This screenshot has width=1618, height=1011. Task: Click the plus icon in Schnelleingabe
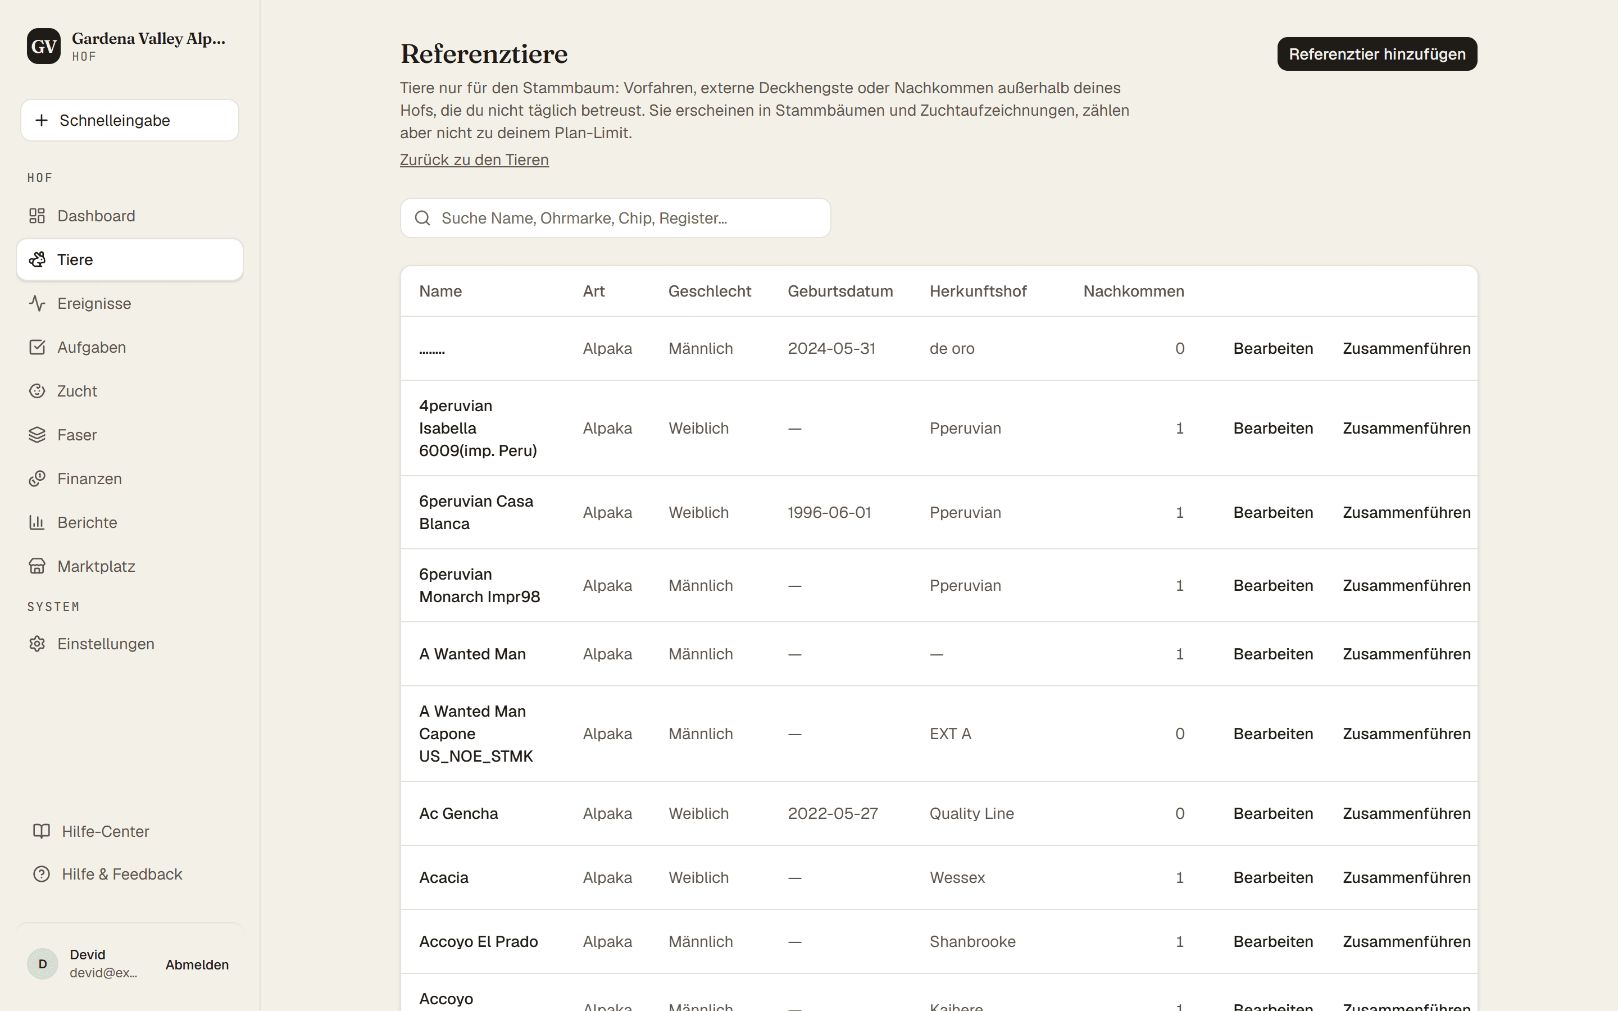click(x=42, y=120)
